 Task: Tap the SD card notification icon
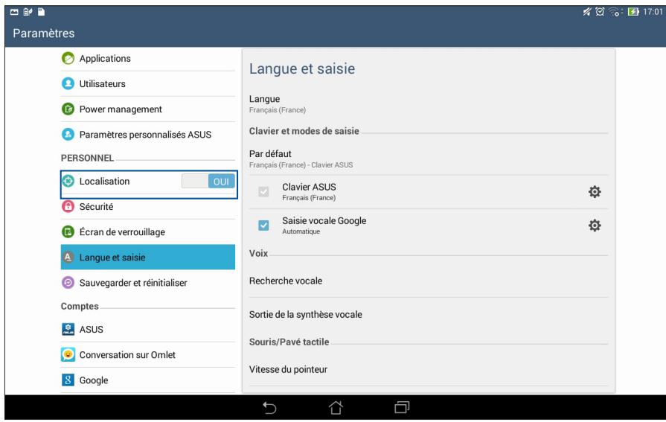click(x=41, y=12)
